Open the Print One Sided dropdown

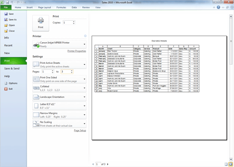click(x=59, y=79)
